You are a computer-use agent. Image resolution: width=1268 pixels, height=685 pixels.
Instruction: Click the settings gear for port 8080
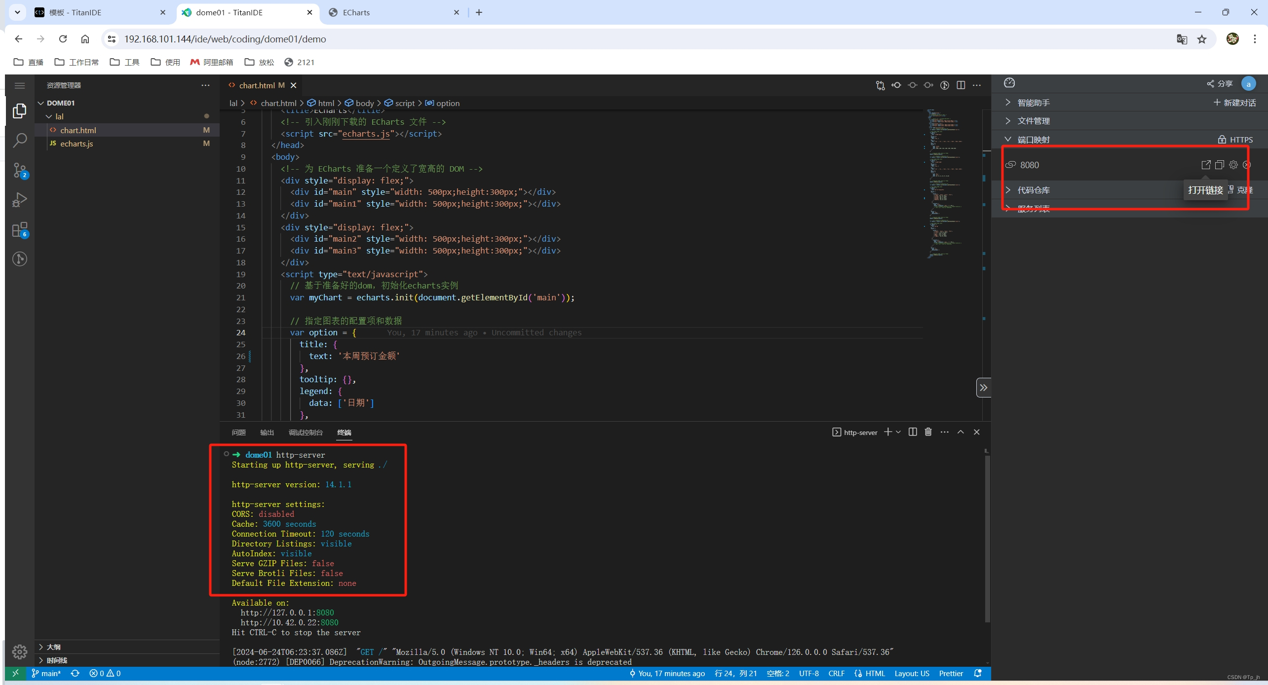(1233, 165)
